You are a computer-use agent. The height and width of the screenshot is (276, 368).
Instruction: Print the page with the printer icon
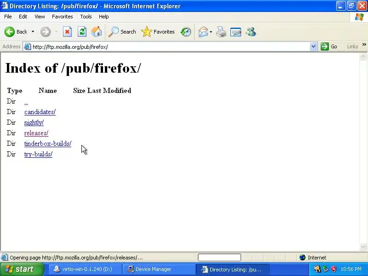pos(221,32)
